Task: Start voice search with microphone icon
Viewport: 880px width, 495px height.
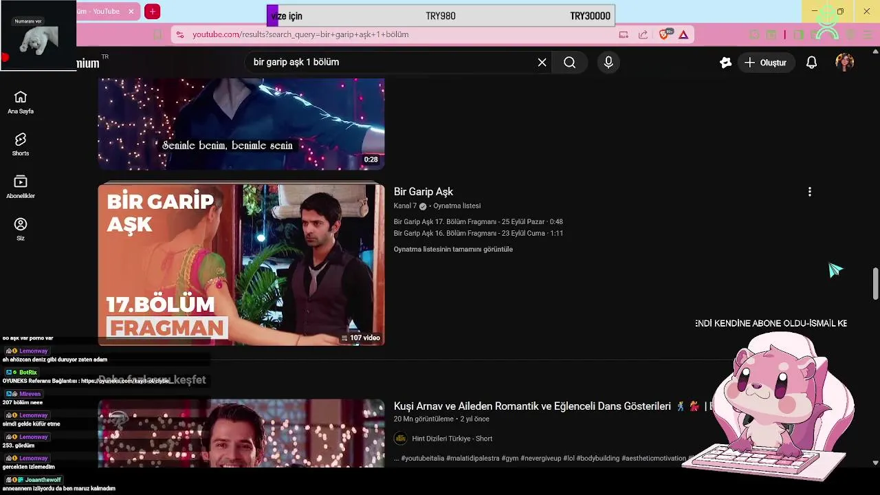Action: coord(608,63)
